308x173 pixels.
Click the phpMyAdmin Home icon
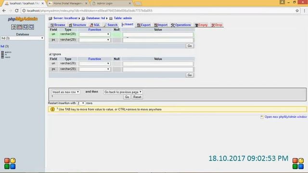[13, 27]
